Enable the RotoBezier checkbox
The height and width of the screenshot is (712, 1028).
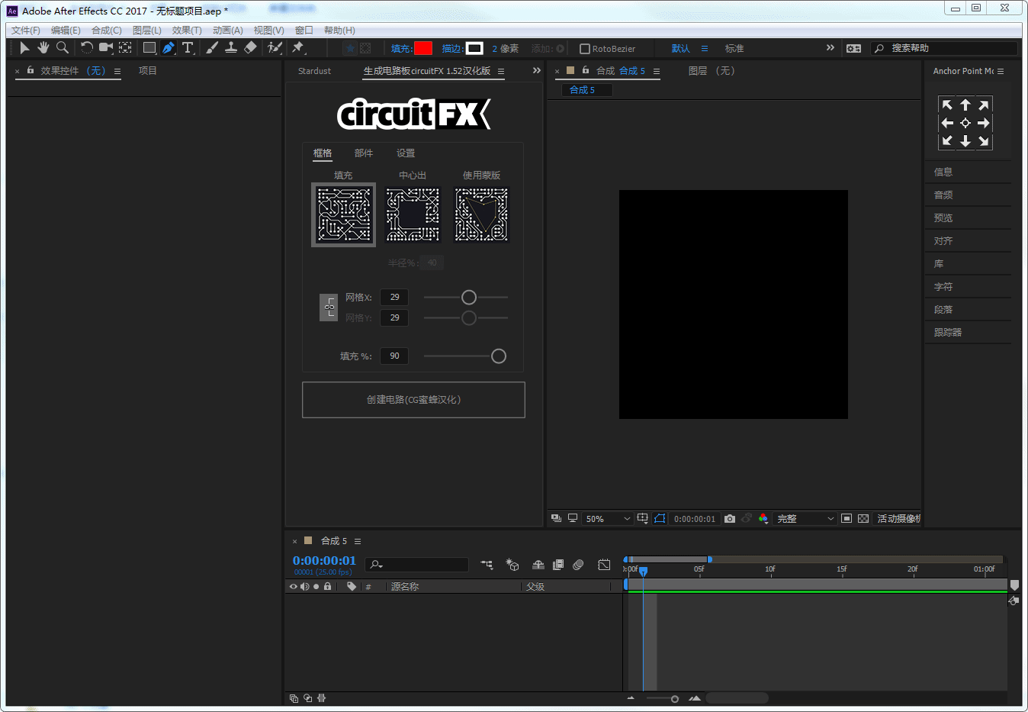pos(585,49)
